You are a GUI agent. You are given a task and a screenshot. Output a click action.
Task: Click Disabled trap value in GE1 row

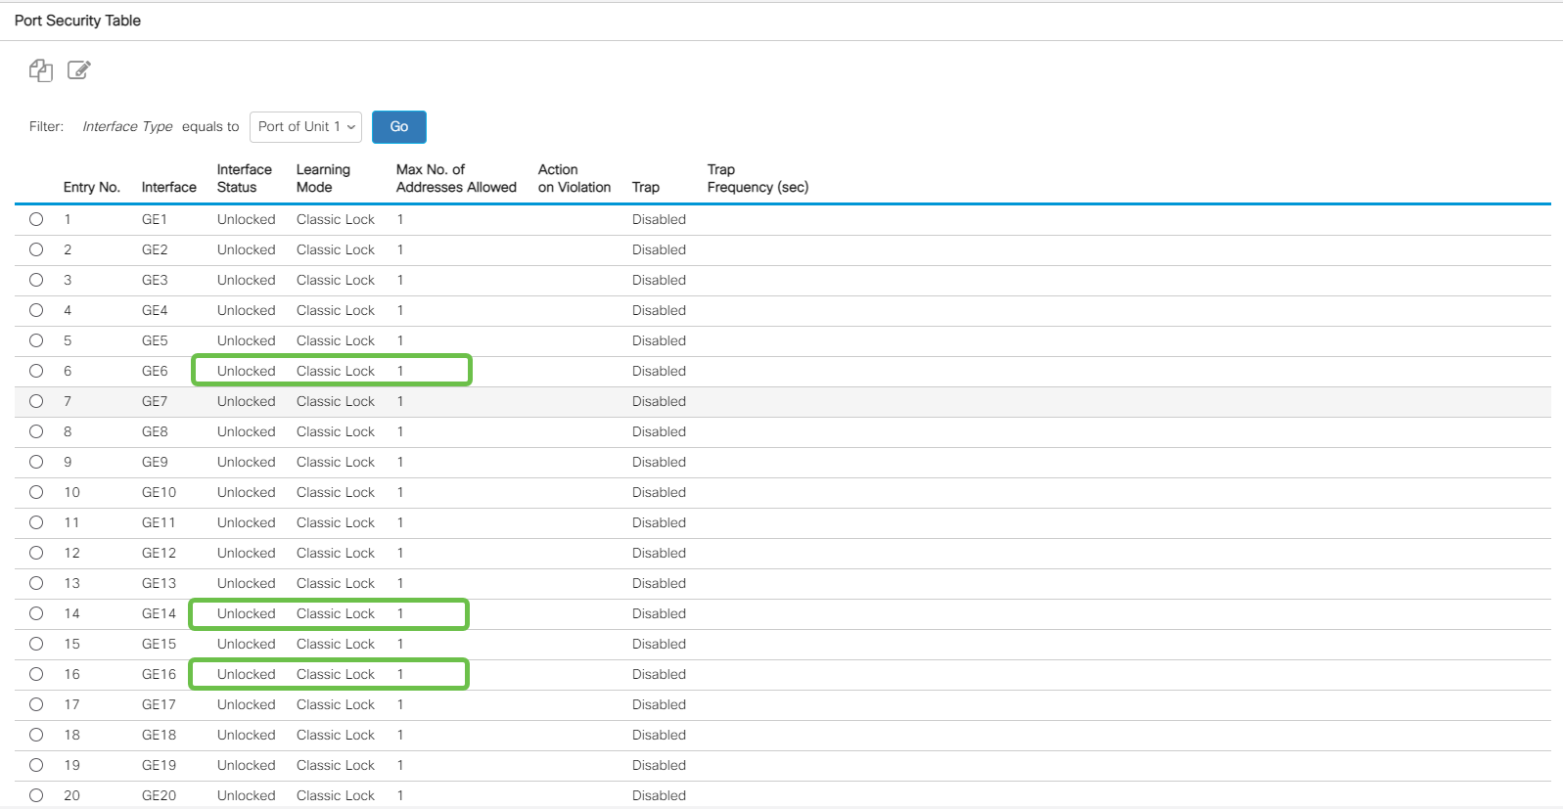pos(659,219)
